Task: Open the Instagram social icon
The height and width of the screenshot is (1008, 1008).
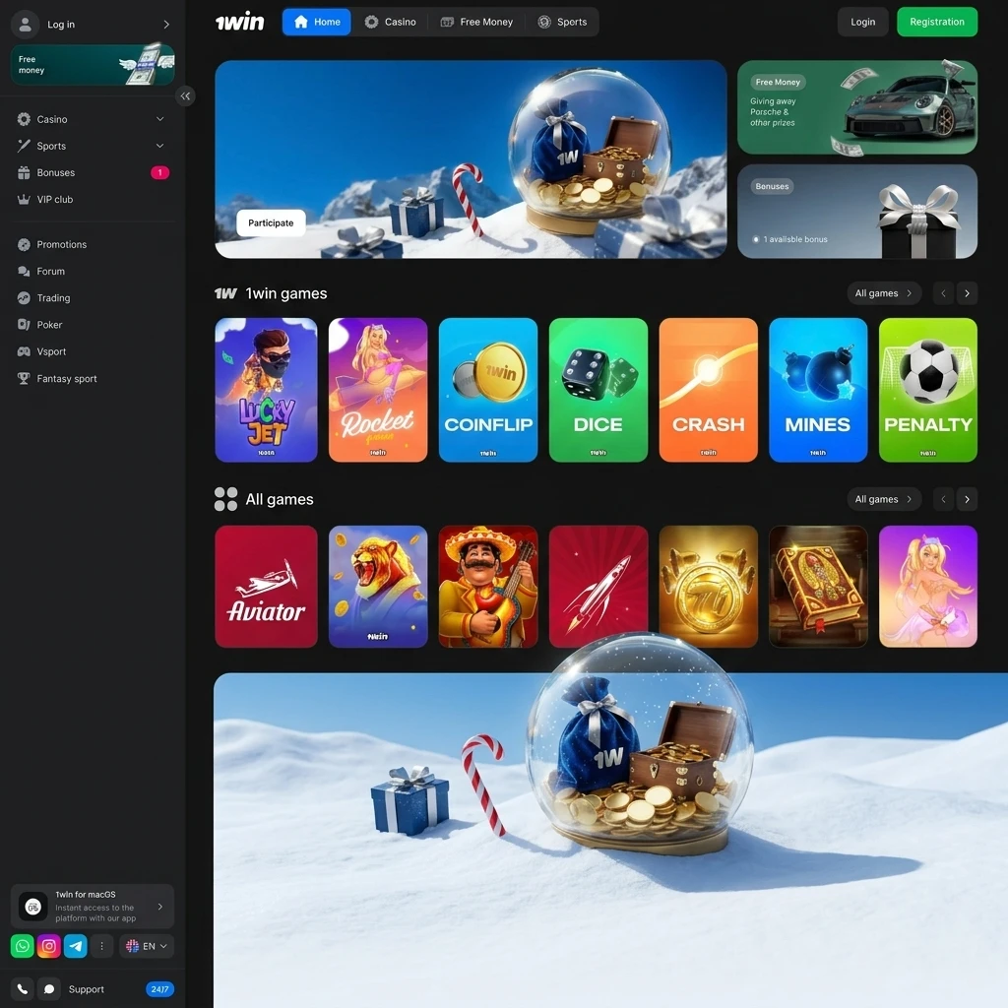Action: click(49, 946)
